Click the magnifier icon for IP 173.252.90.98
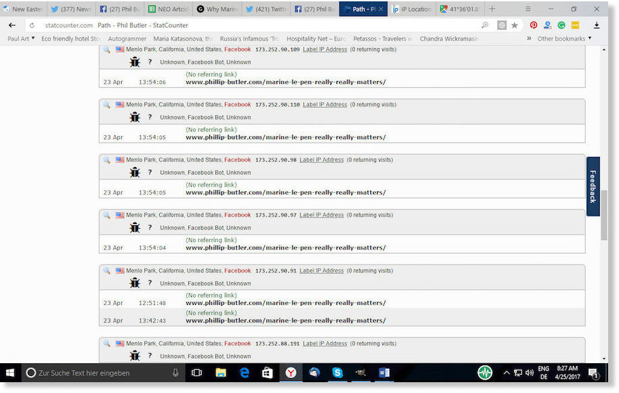Viewport: 619px width, 393px height. (x=106, y=160)
